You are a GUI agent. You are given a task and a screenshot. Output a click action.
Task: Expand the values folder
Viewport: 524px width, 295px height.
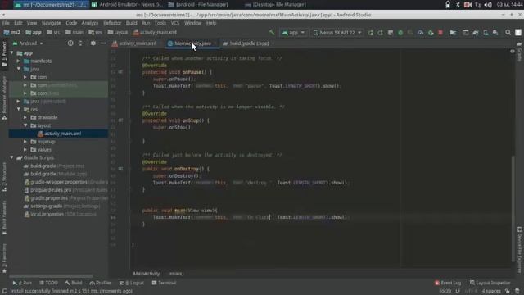[x=25, y=149]
